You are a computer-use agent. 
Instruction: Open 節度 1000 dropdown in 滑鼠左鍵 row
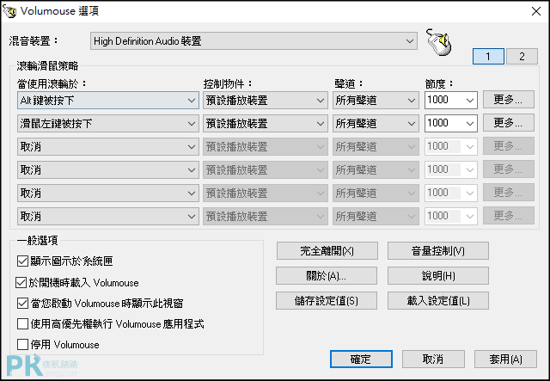pos(450,123)
